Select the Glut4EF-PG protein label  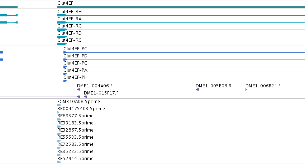(x=76, y=49)
